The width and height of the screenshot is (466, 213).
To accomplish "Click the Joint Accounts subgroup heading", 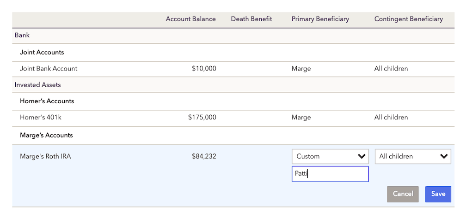I will coord(42,53).
